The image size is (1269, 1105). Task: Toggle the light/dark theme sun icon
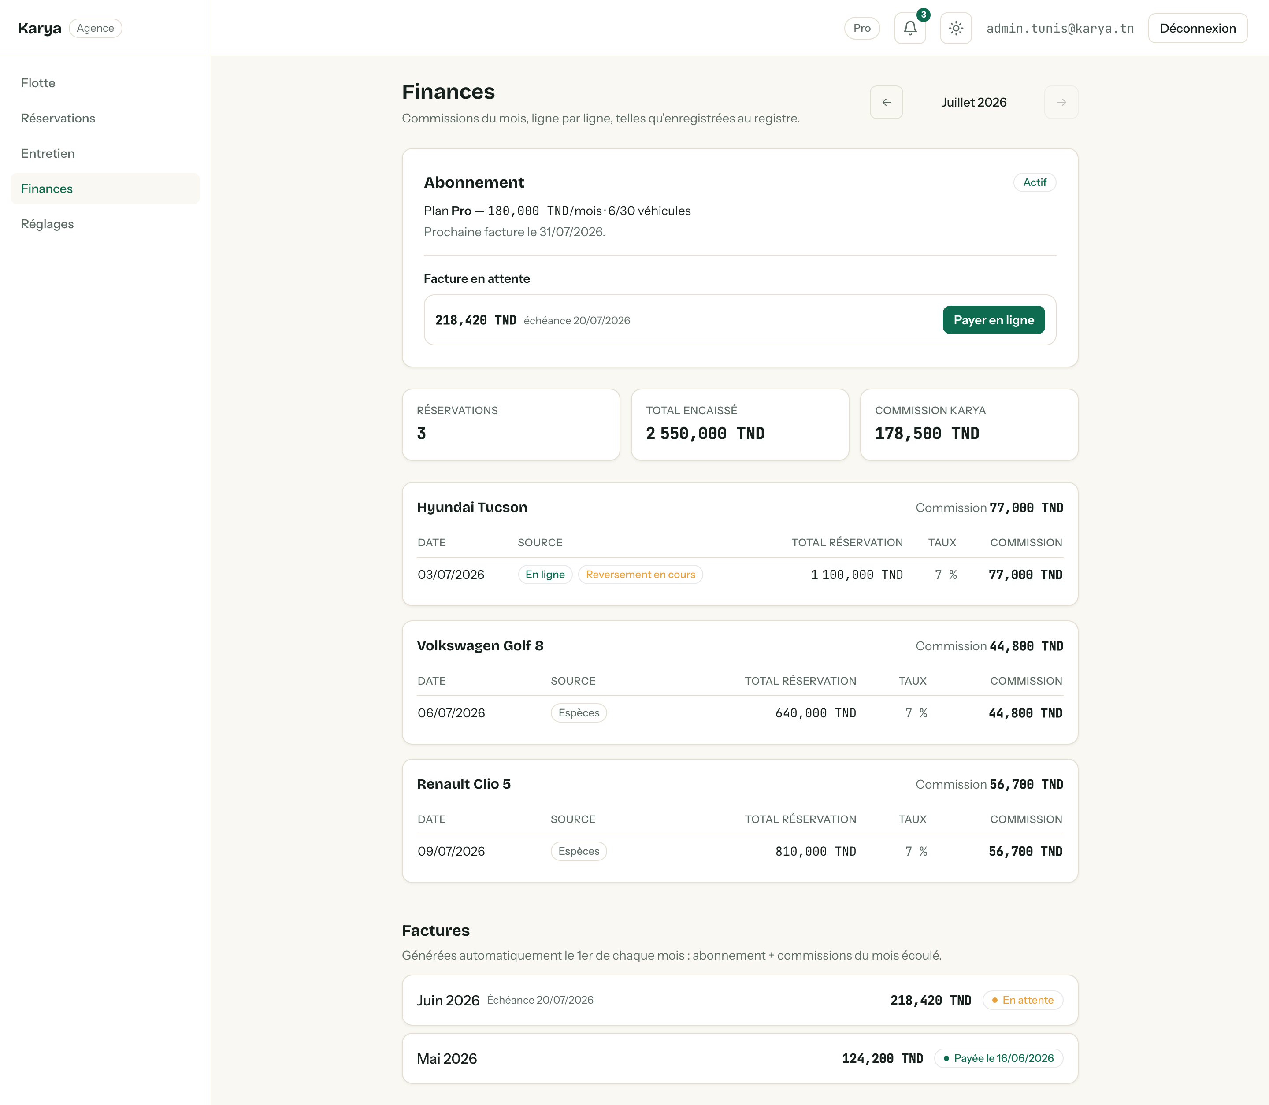(956, 28)
